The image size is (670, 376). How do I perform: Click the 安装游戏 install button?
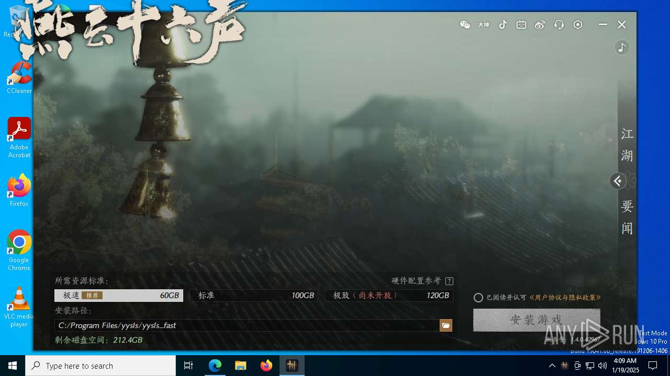click(x=537, y=320)
